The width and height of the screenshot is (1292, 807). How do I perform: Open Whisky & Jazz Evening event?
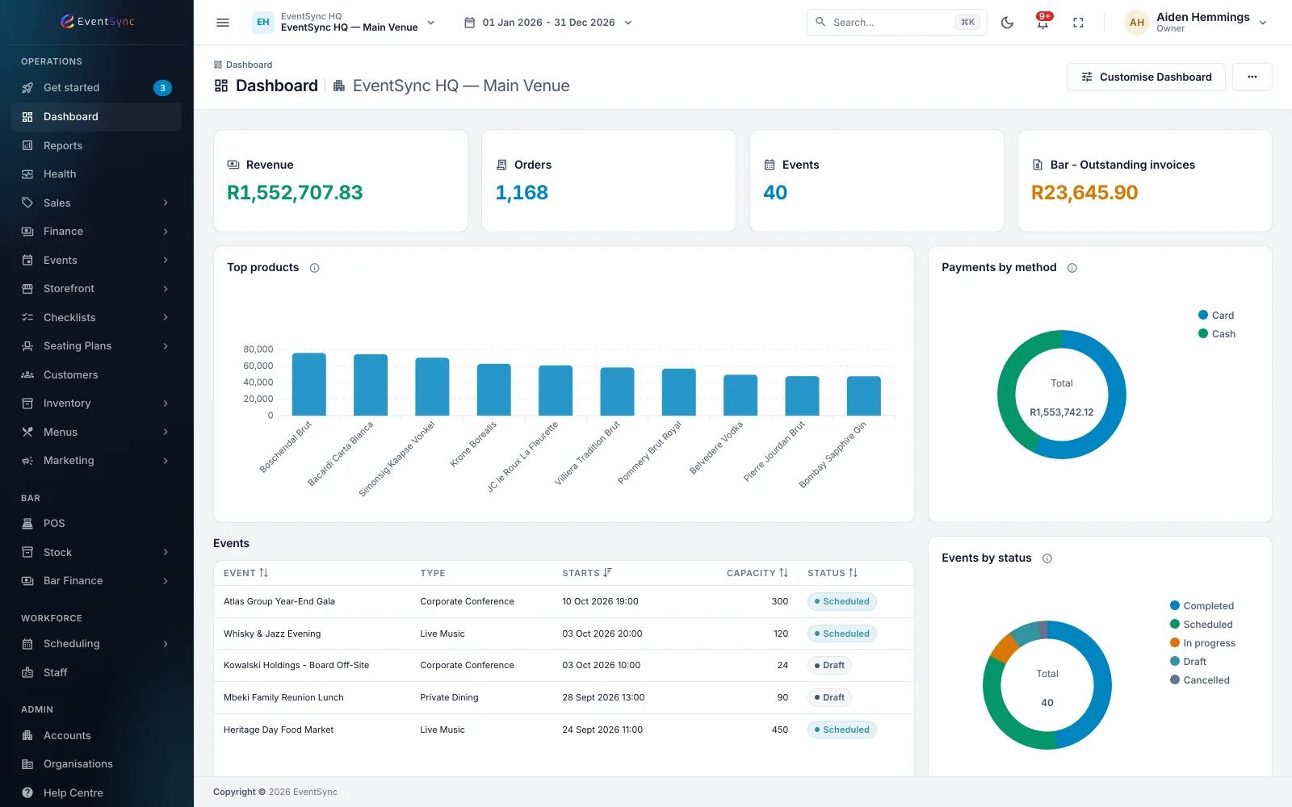pos(272,633)
